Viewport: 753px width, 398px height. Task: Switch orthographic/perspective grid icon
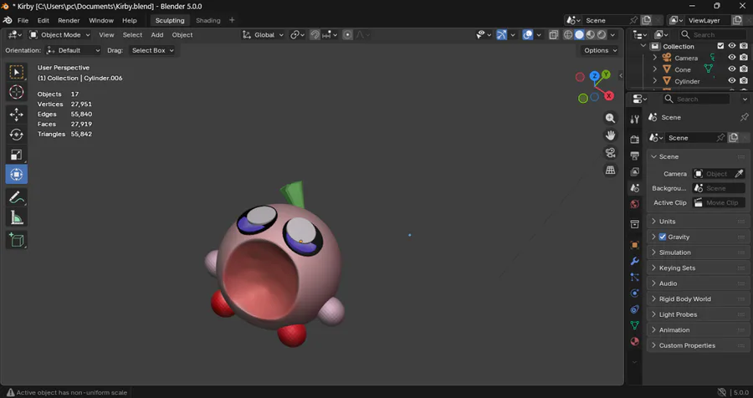pos(610,170)
